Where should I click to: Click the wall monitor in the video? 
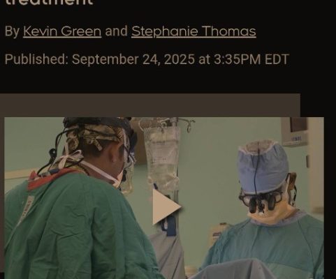point(295,131)
